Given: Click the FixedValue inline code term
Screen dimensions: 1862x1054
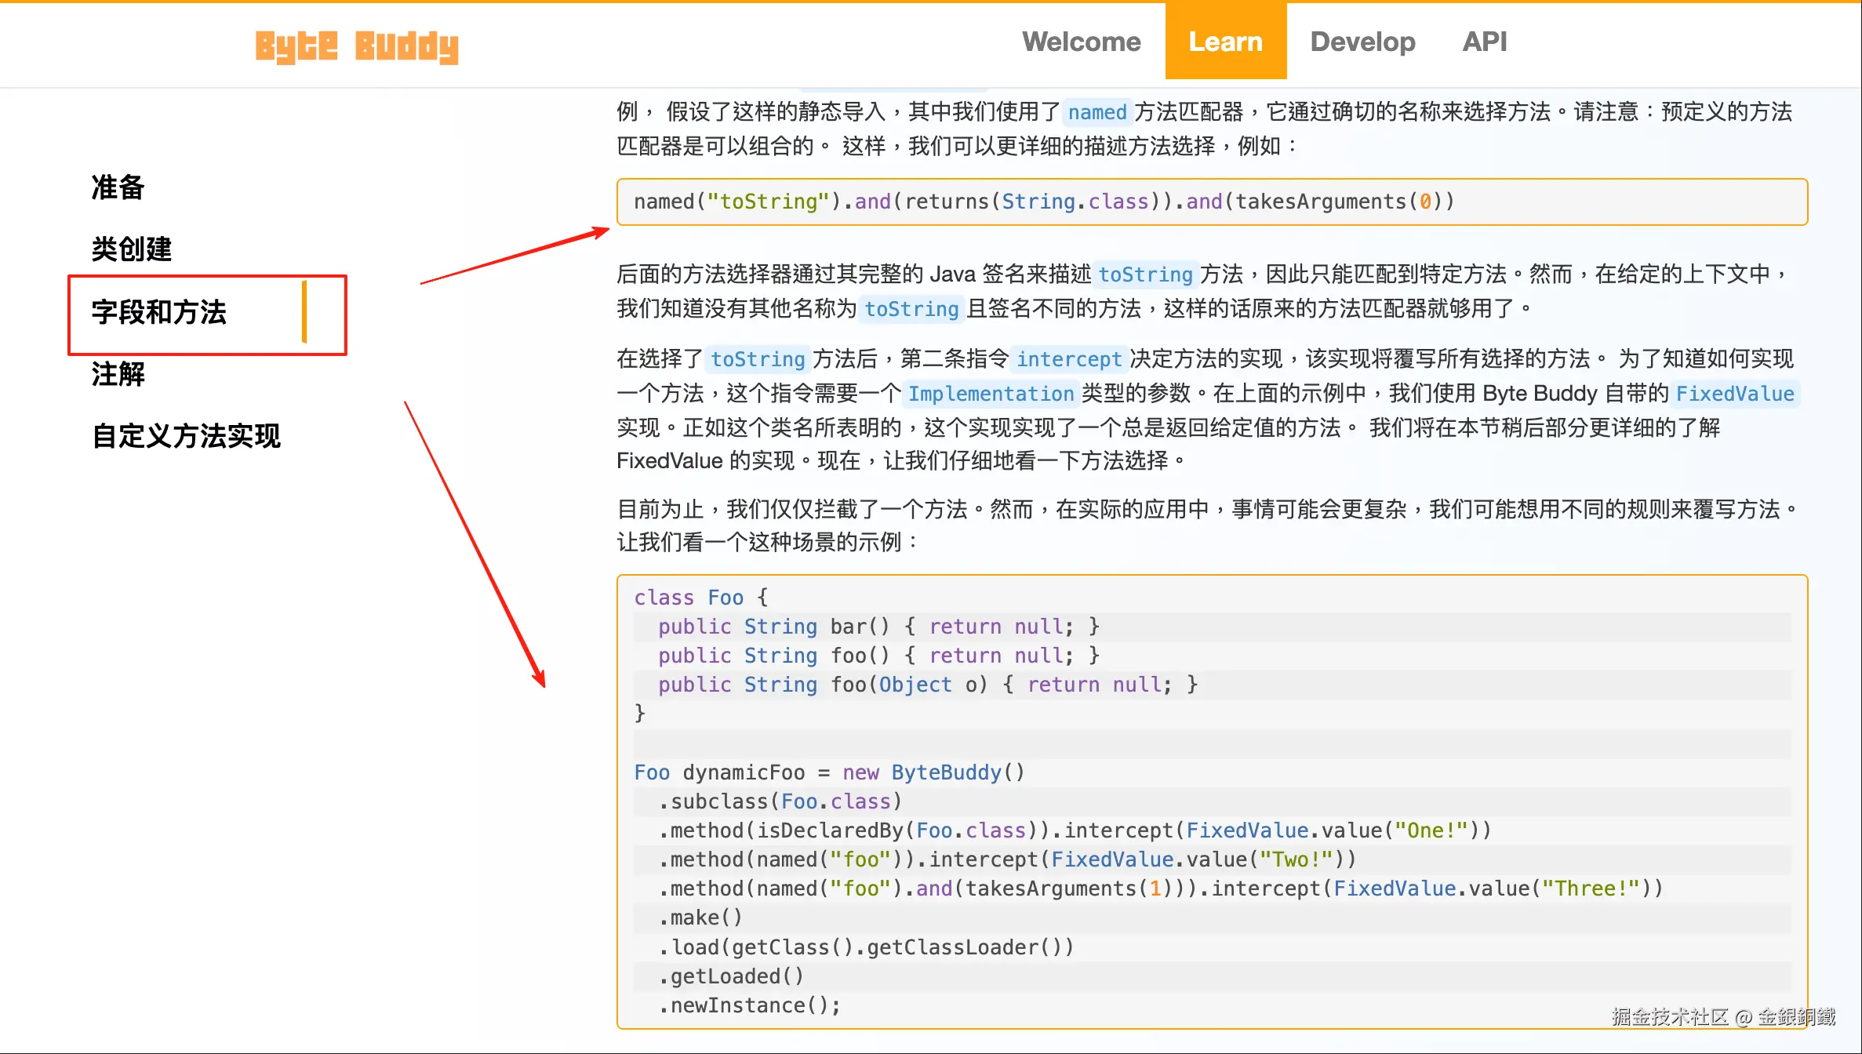Looking at the screenshot, I should [1734, 394].
